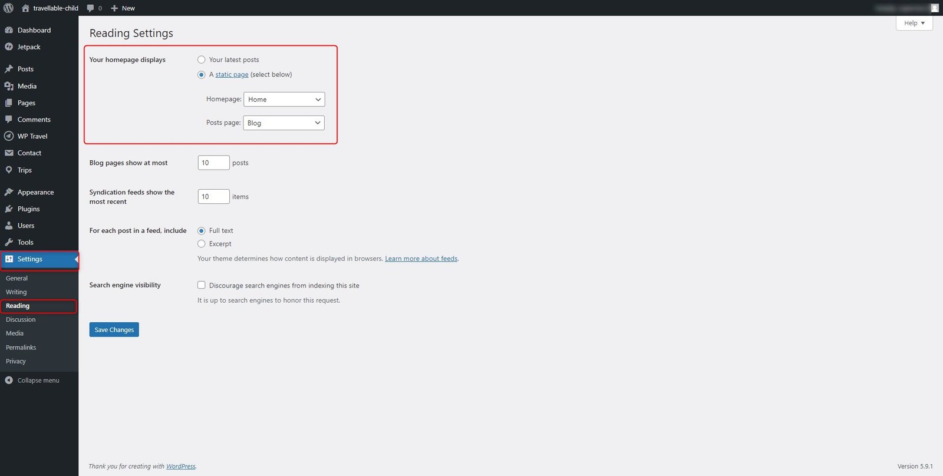
Task: Click the WP Travel label in sidebar
Action: tap(32, 136)
